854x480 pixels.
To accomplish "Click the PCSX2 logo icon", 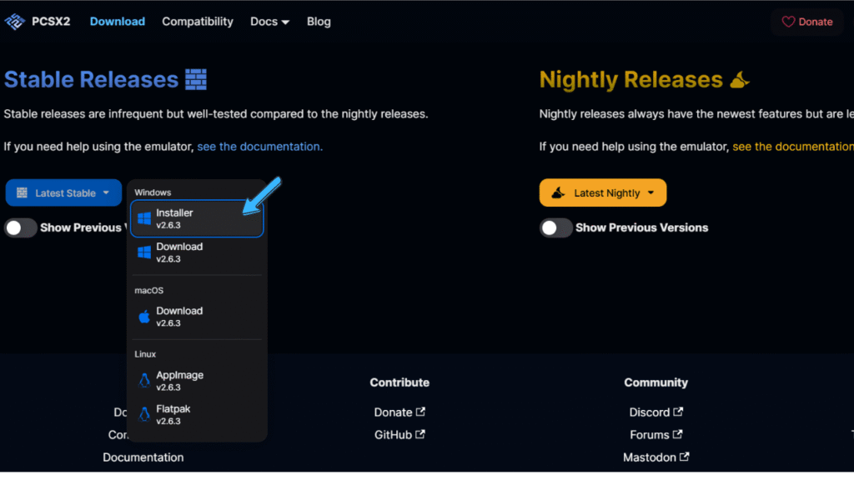I will [14, 21].
